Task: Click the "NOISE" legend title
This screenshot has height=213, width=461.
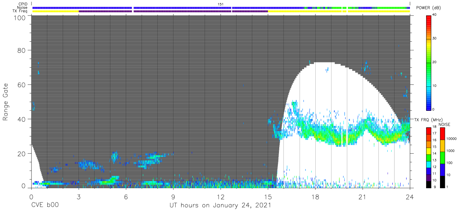Action: pyautogui.click(x=445, y=125)
